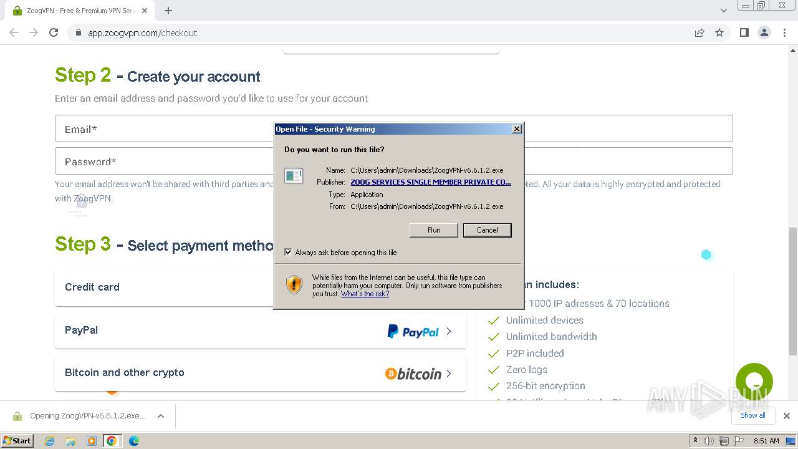Click the application file icon in dialog
Screen dimensions: 798x449
294,176
